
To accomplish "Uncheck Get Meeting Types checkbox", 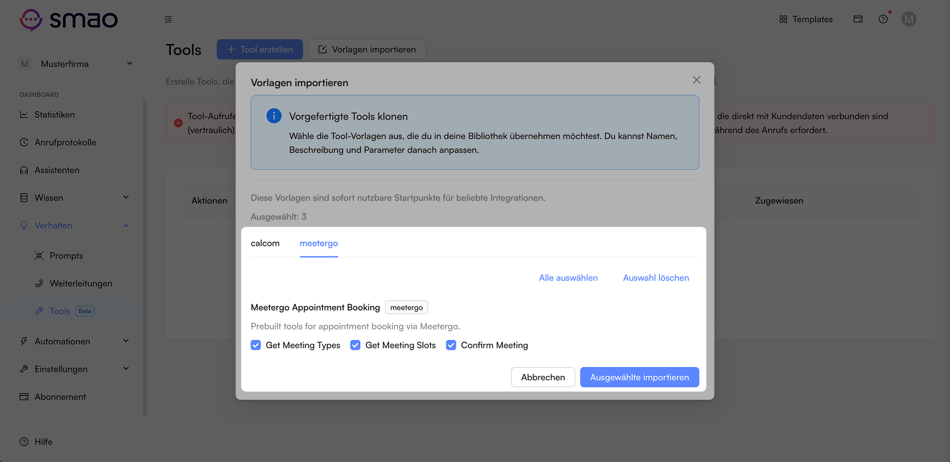I will coord(256,345).
